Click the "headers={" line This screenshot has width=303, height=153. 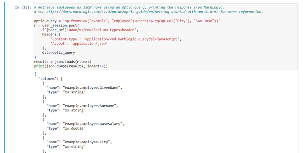point(51,35)
